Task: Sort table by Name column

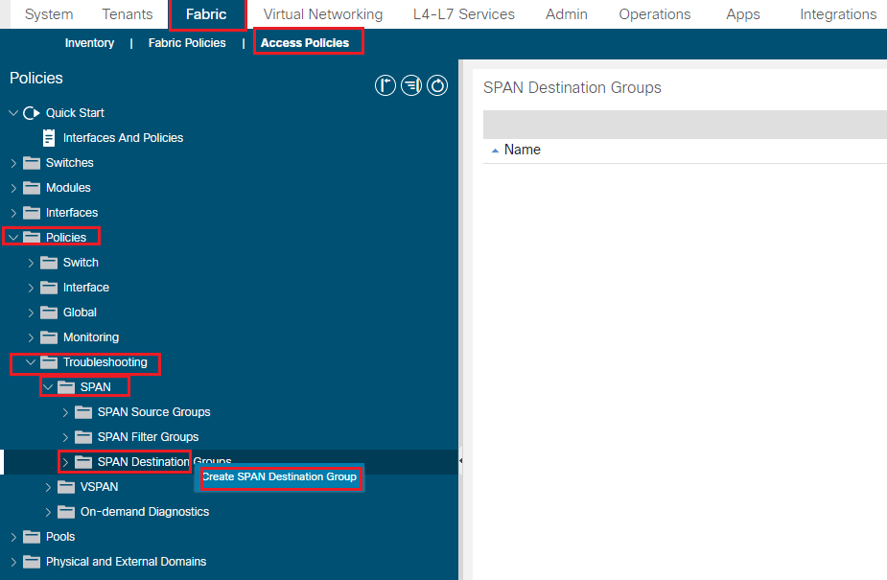Action: pos(522,150)
